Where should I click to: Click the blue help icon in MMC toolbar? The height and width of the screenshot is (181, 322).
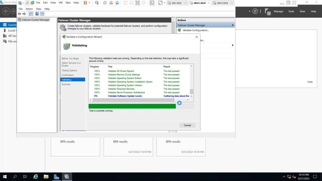pos(37,14)
